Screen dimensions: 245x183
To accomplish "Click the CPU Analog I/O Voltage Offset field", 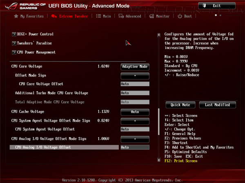I will coord(135,147).
